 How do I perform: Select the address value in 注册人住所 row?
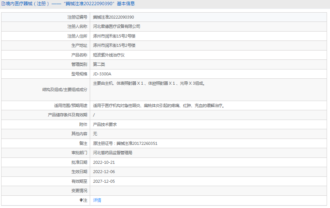click(x=114, y=36)
